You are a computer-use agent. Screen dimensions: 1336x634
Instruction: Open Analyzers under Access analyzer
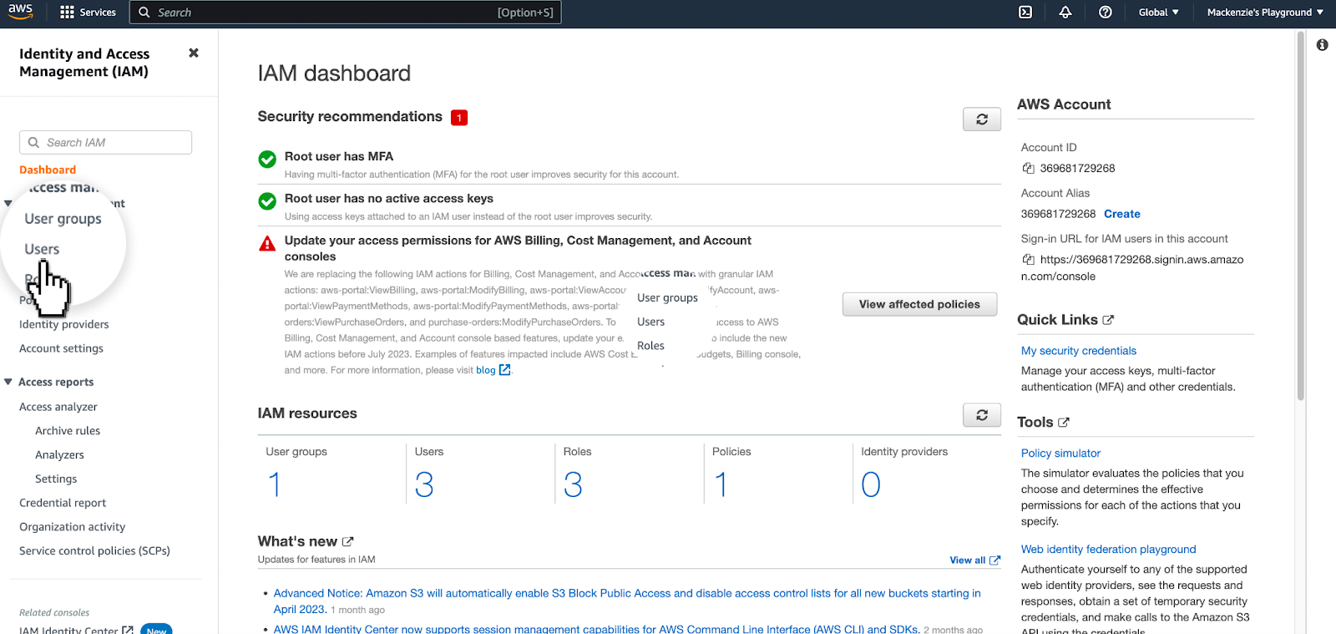point(59,455)
